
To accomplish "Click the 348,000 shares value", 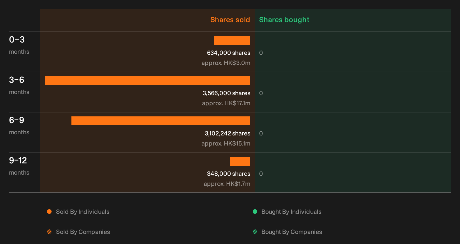I will coord(229,174).
